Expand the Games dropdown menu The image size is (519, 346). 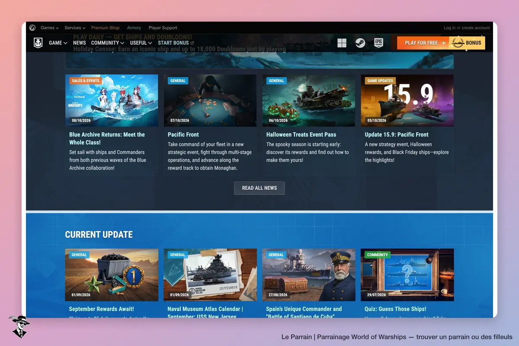tap(50, 28)
